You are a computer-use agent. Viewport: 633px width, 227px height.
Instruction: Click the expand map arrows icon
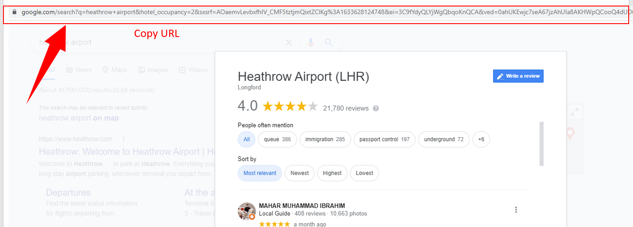click(x=574, y=112)
